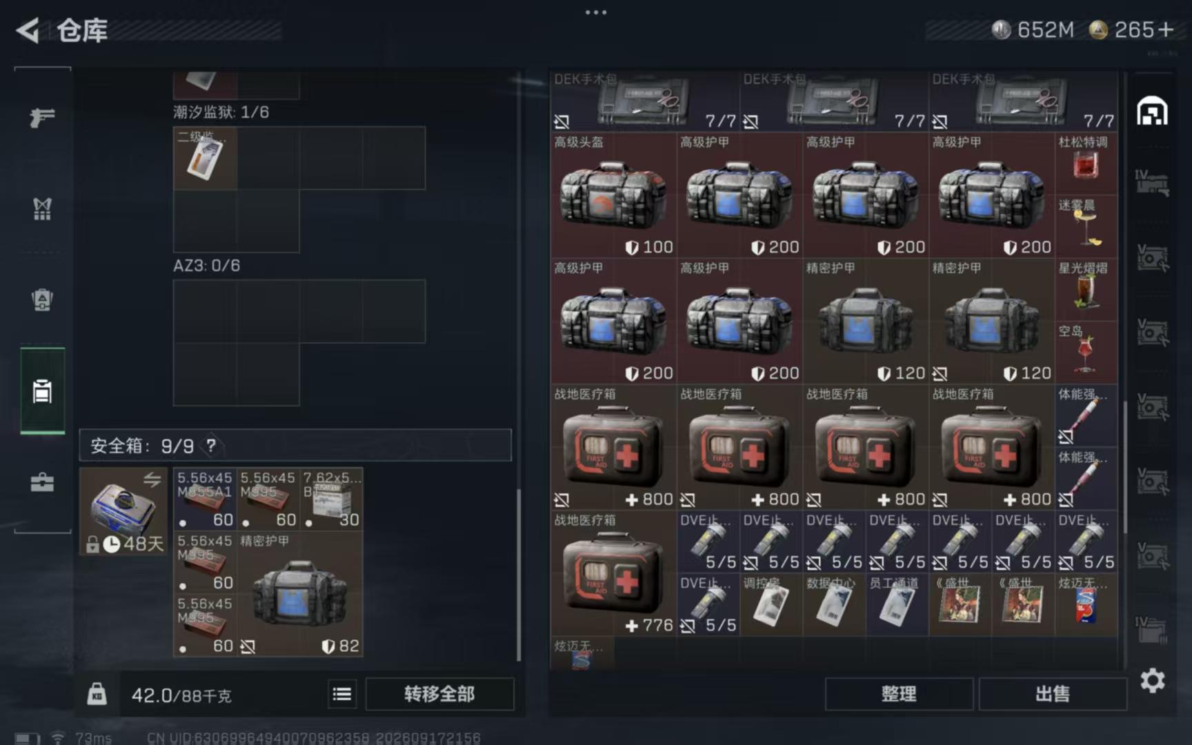The image size is (1192, 745).
Task: Select the highlighted pockets container tab
Action: coord(42,391)
